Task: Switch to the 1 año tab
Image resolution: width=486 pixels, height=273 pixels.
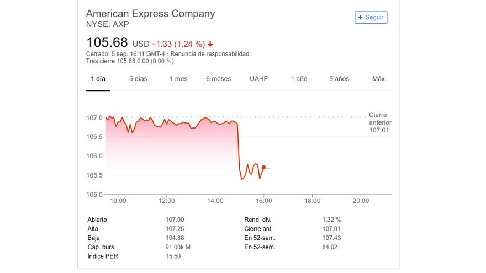Action: click(299, 79)
